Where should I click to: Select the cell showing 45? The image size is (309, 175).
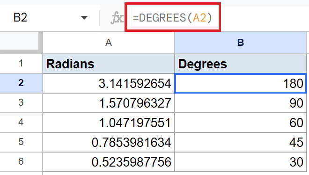[x=241, y=142]
